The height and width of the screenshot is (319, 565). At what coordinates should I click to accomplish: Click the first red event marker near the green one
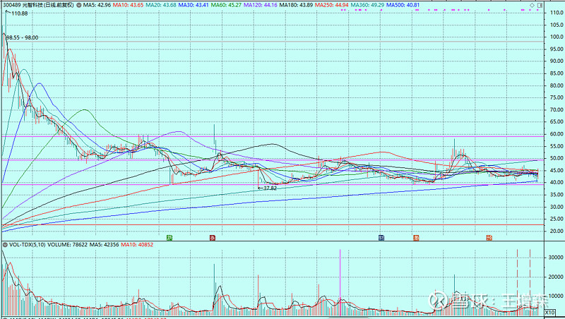(x=212, y=238)
